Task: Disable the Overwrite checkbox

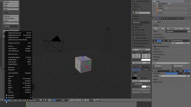Action: click(x=154, y=66)
